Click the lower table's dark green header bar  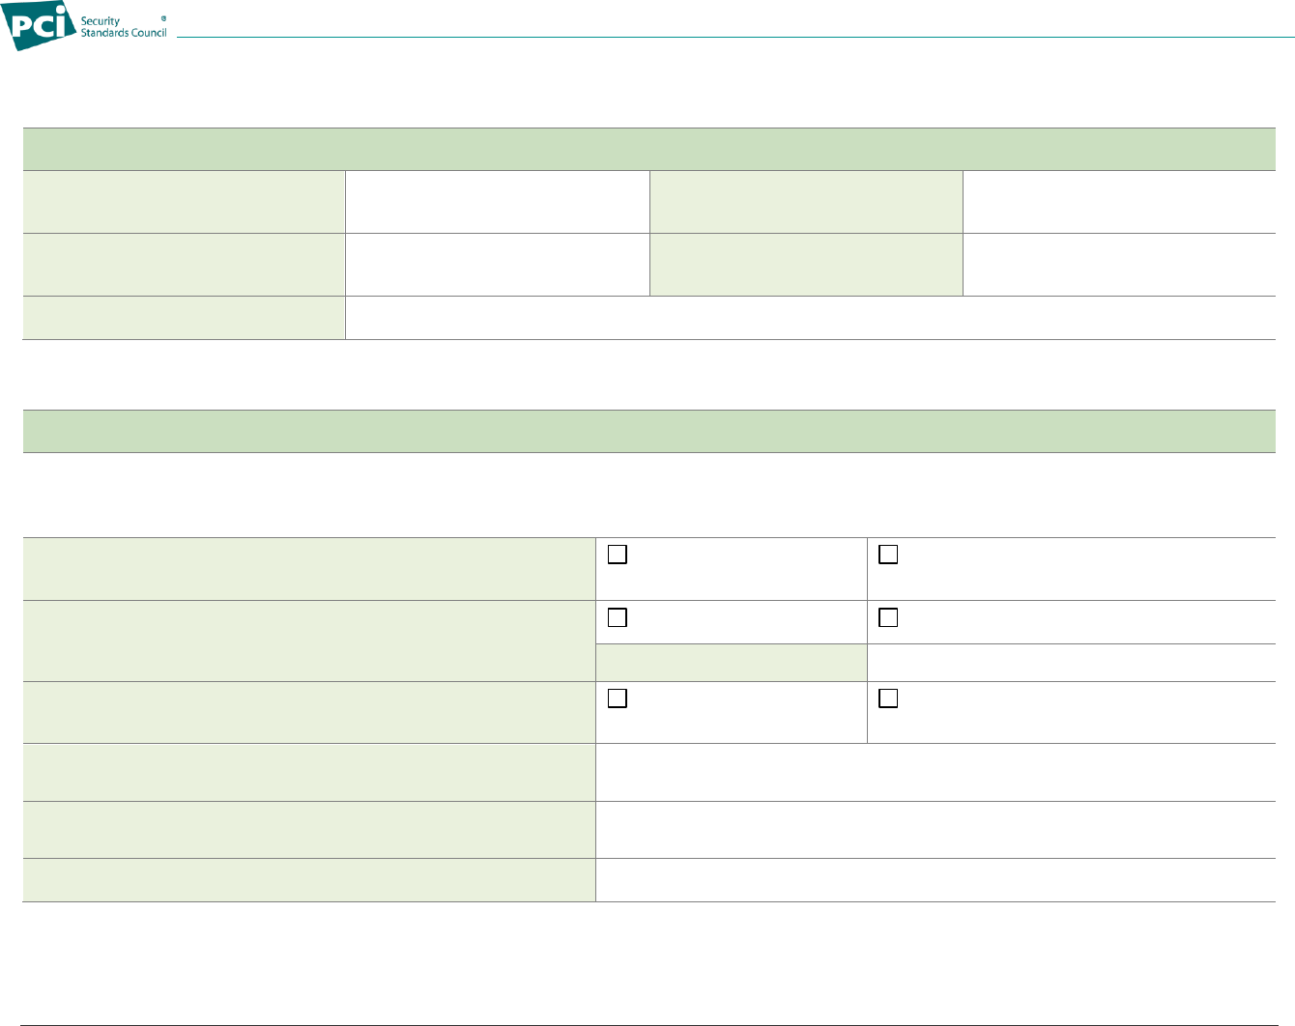(648, 431)
